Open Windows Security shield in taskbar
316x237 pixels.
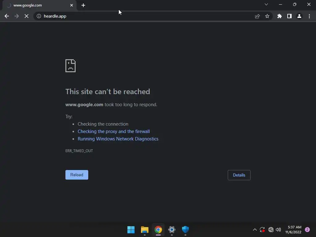pos(185,230)
